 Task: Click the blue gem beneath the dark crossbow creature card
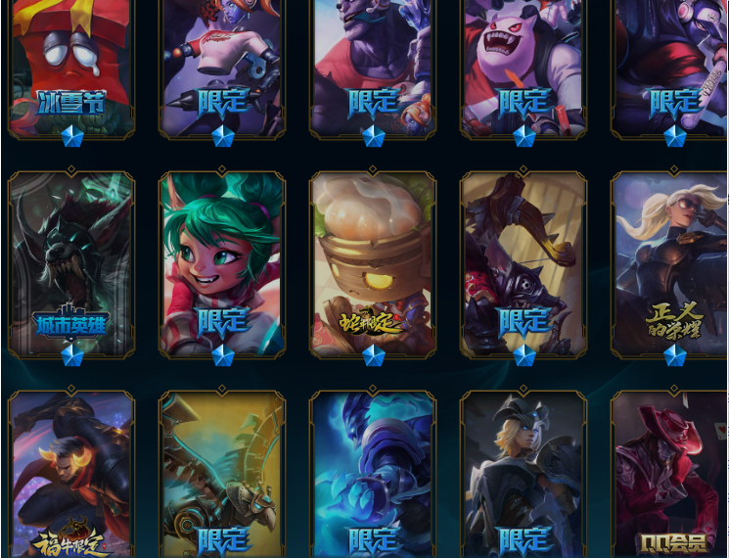point(524,355)
